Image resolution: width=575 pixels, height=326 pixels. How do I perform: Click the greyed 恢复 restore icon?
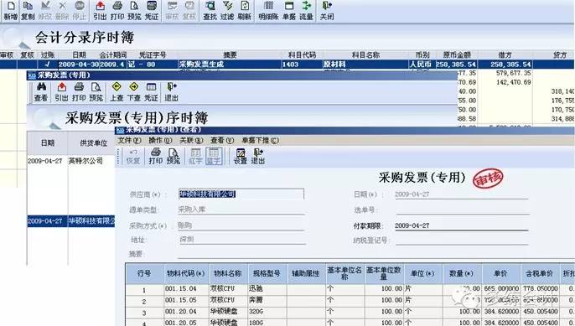(x=133, y=156)
